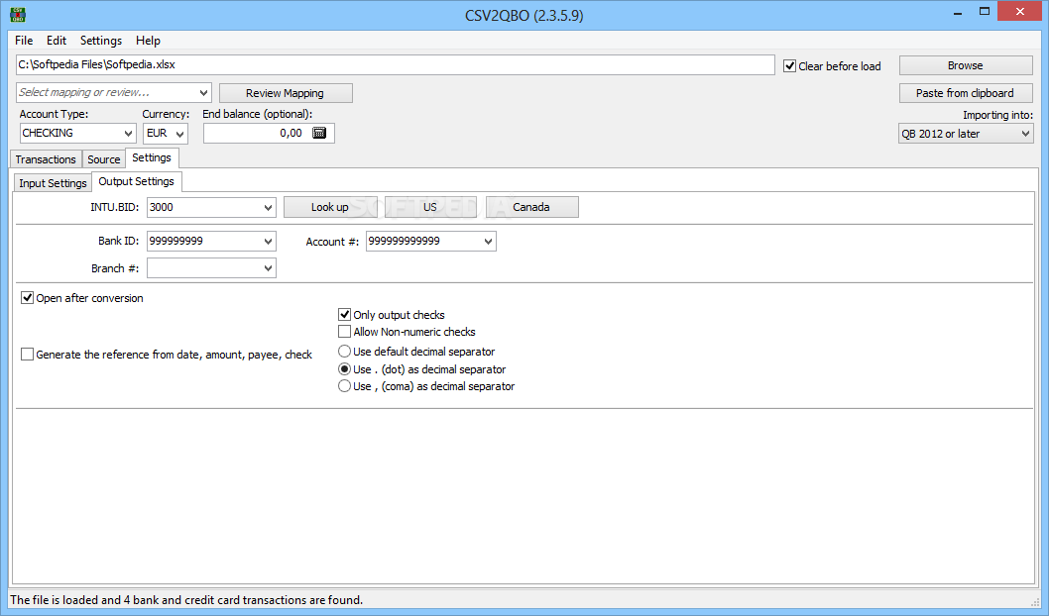Open the Currency EUR dropdown

coord(180,134)
